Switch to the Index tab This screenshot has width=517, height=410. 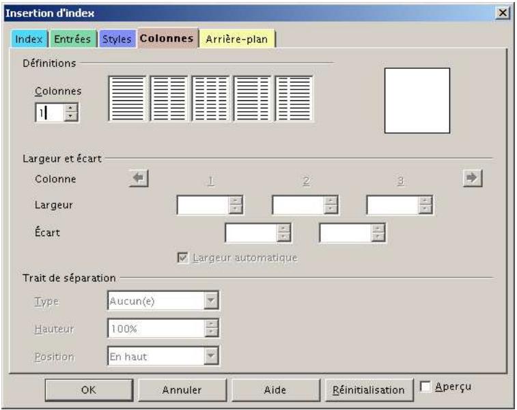coord(29,39)
